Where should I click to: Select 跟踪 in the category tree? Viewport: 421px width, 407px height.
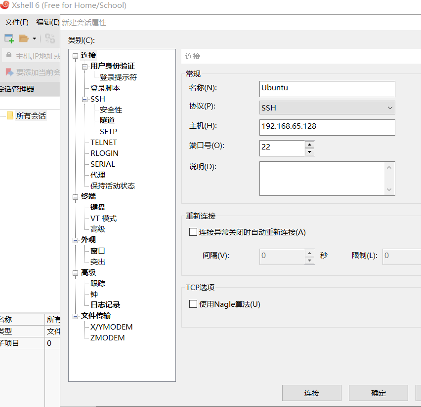coord(98,283)
